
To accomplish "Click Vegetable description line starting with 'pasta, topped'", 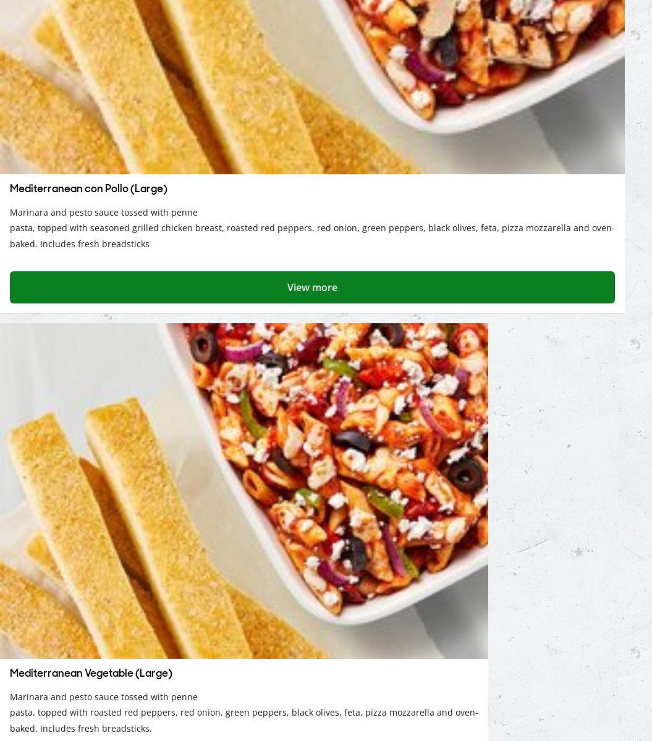I will [x=243, y=713].
